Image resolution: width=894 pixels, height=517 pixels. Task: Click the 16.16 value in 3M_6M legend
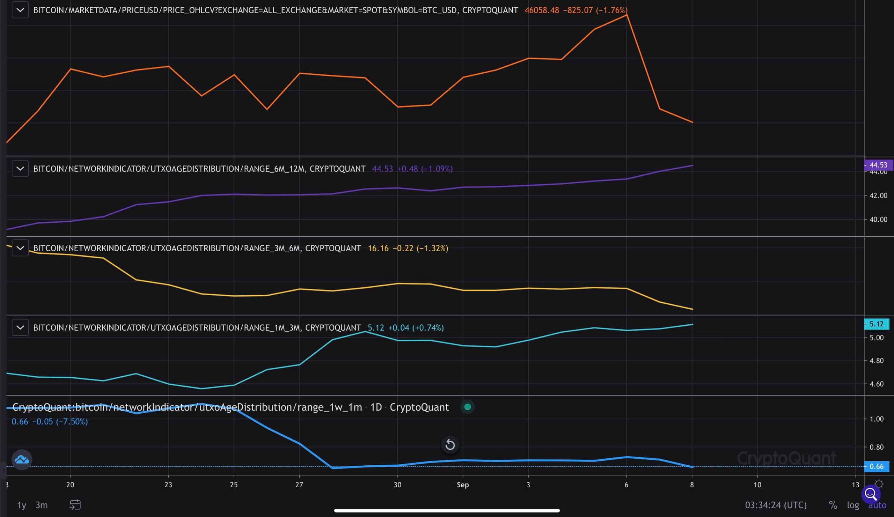click(x=378, y=248)
